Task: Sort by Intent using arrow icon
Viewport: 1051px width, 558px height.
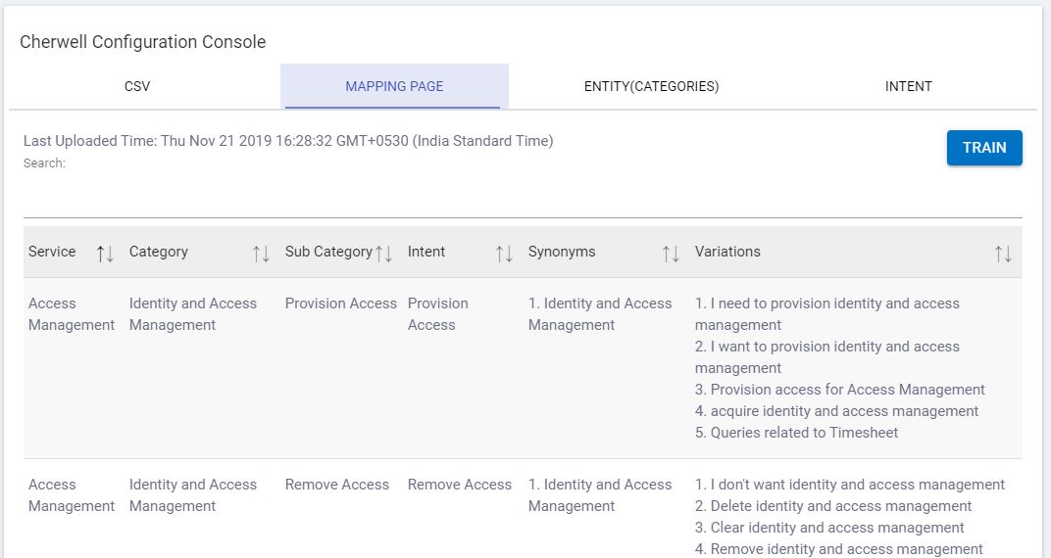Action: point(504,254)
